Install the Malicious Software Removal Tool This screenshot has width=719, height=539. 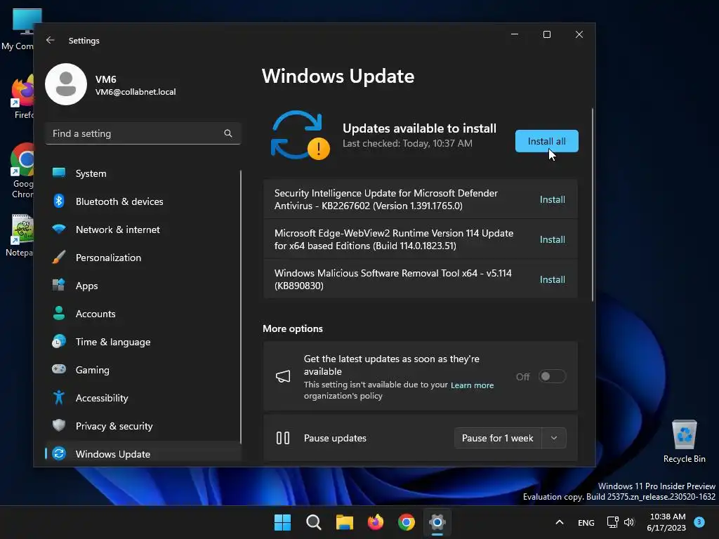coord(552,279)
